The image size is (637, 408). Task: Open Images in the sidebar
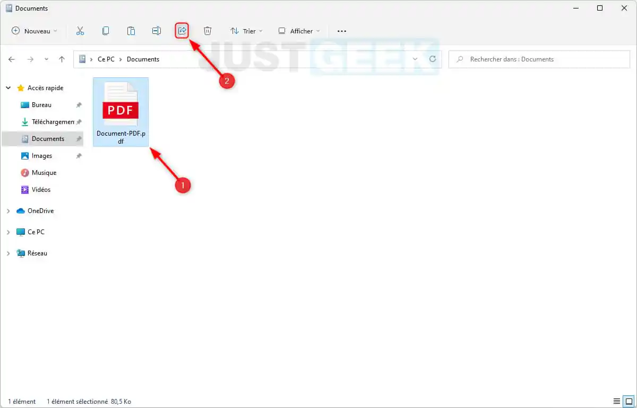click(x=36, y=156)
